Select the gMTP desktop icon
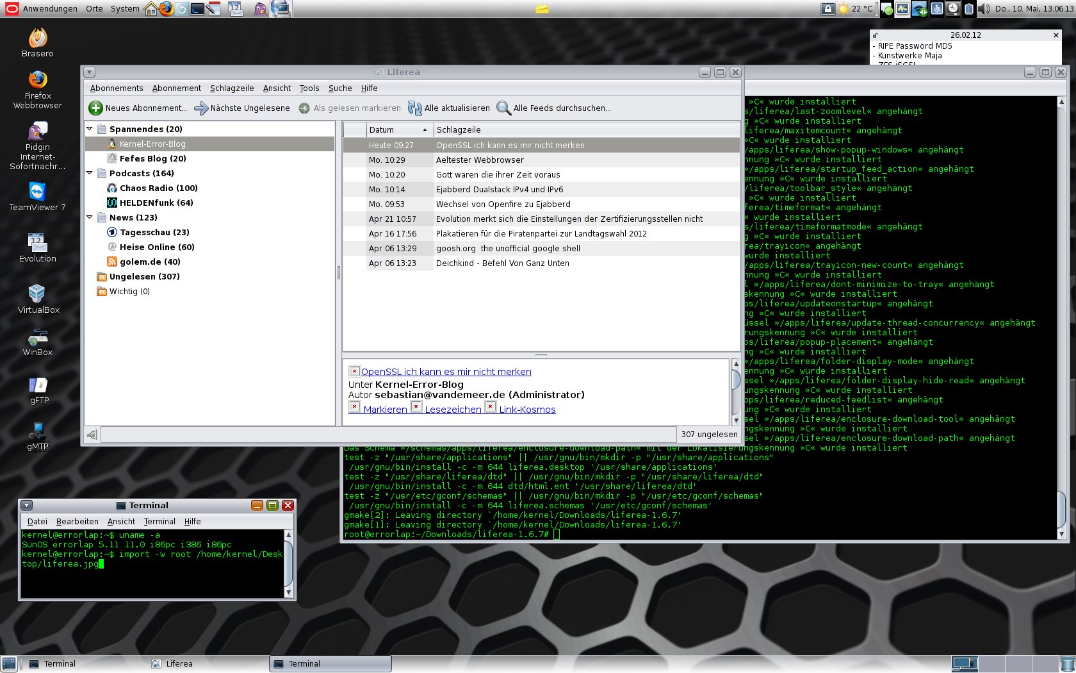The image size is (1076, 673). (x=38, y=436)
